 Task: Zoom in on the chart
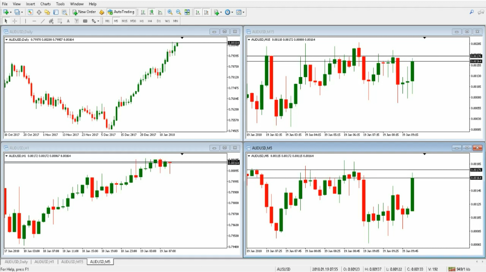[170, 12]
